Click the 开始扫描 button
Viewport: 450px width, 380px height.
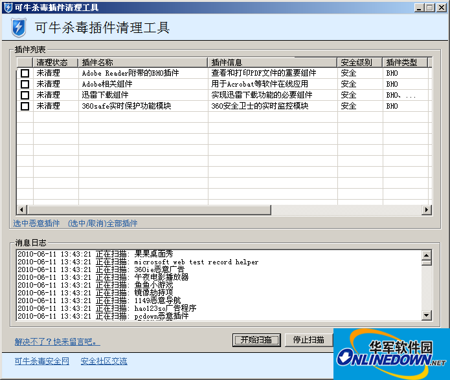coord(256,340)
